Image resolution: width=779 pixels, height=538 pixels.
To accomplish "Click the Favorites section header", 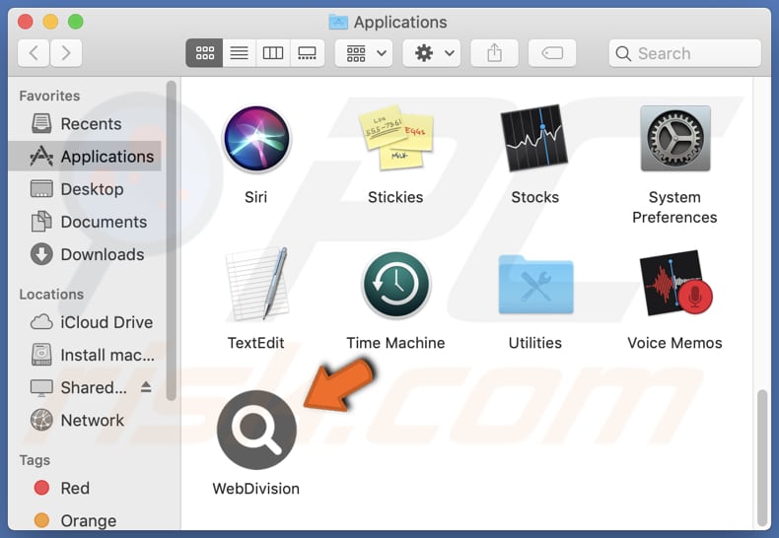I will 49,96.
